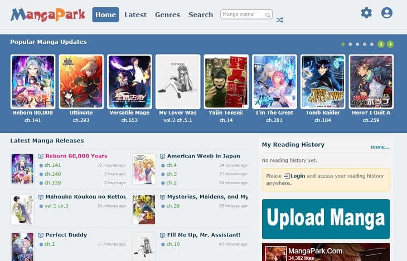Viewport: 407px width, 261px height.
Task: Click the random manga shuffle icon
Action: point(279,20)
